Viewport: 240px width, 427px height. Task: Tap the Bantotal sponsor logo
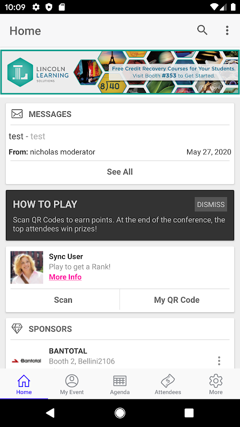(x=26, y=361)
